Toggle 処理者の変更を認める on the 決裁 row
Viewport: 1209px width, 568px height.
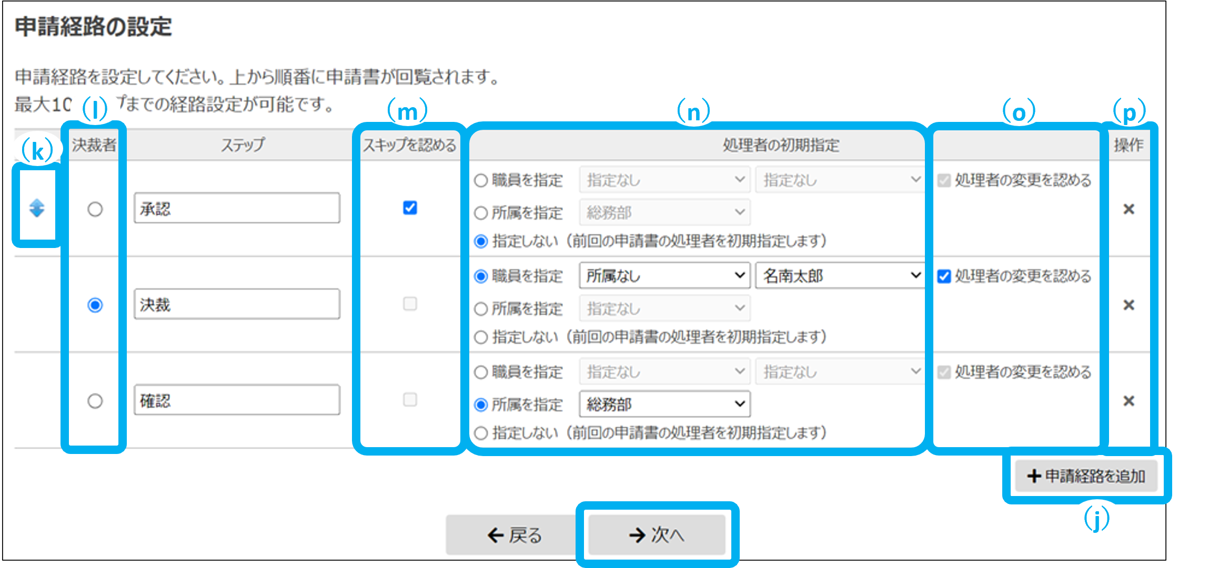[944, 276]
